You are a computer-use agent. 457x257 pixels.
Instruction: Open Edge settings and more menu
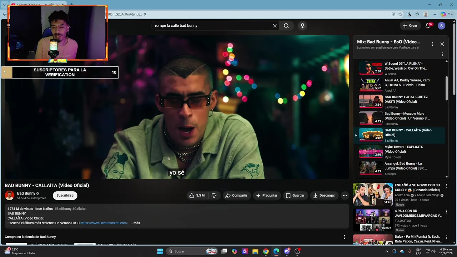tap(434, 14)
